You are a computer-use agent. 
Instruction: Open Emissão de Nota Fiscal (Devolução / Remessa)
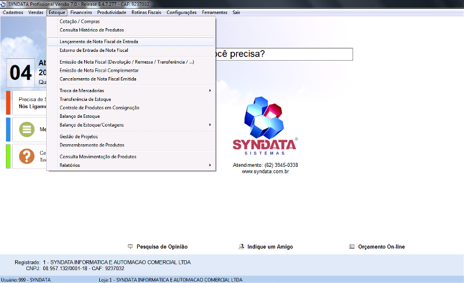click(x=131, y=62)
